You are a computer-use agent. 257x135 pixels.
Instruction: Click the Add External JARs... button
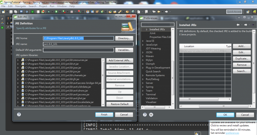click(120, 60)
